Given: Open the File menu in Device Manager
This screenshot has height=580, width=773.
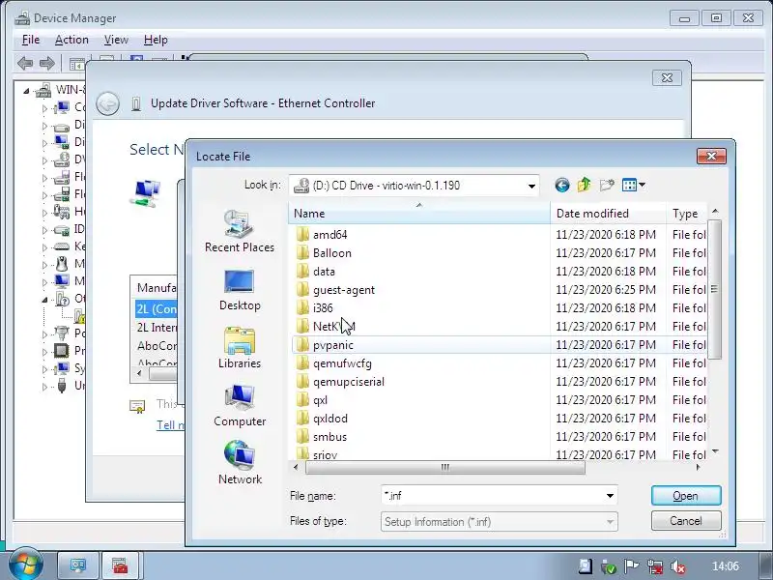Looking at the screenshot, I should (31, 40).
